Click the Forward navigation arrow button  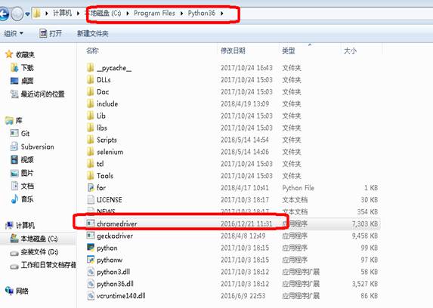pyautogui.click(x=17, y=14)
